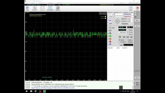Click the blue Err block indicator
Image resolution: width=165 pixels, height=93 pixels.
pyautogui.click(x=110, y=44)
